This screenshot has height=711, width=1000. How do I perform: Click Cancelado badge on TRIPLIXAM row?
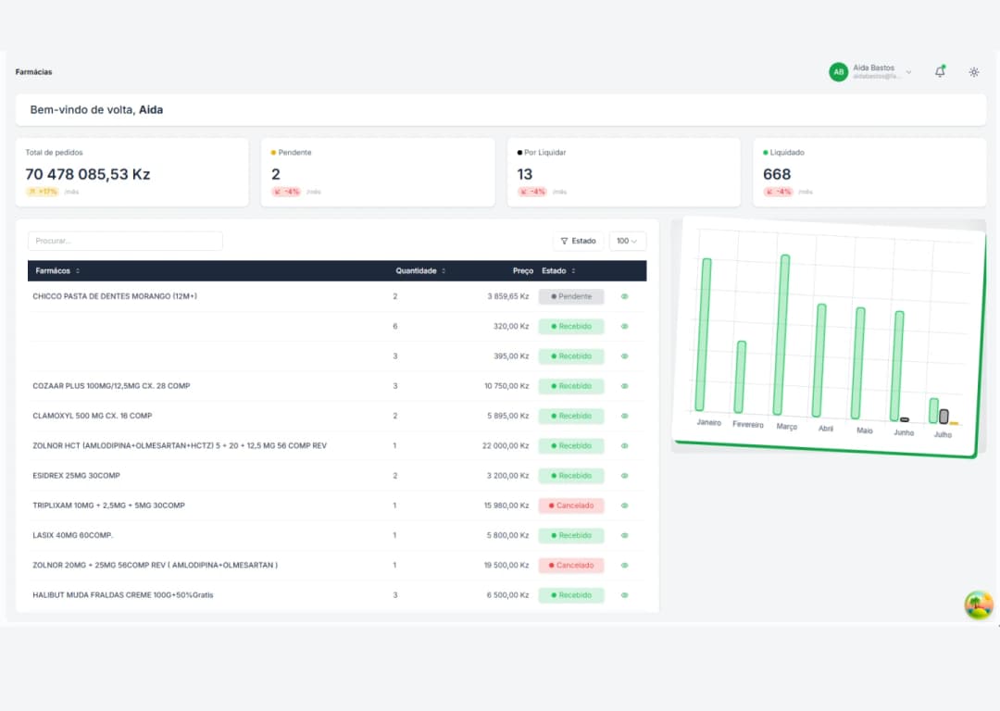pos(571,505)
